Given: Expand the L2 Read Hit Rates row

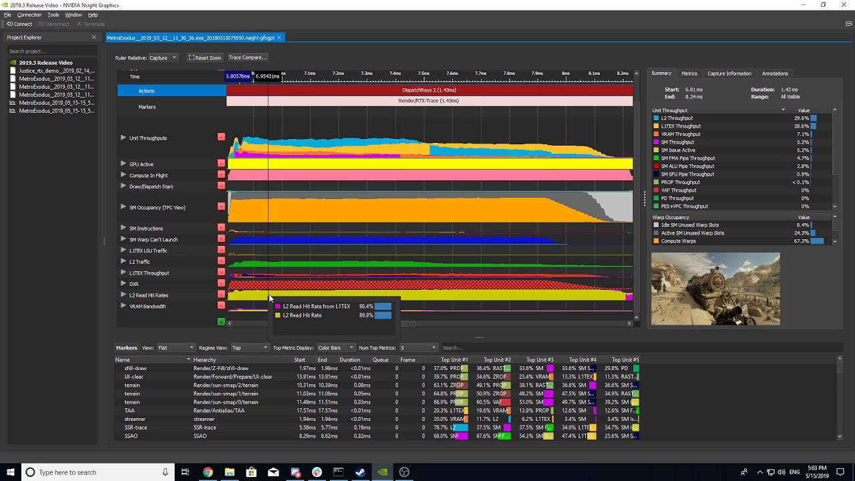Looking at the screenshot, I should [x=123, y=295].
